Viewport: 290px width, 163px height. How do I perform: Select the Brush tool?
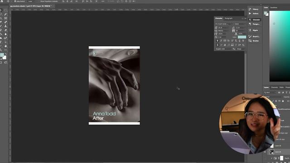(x=1, y=26)
